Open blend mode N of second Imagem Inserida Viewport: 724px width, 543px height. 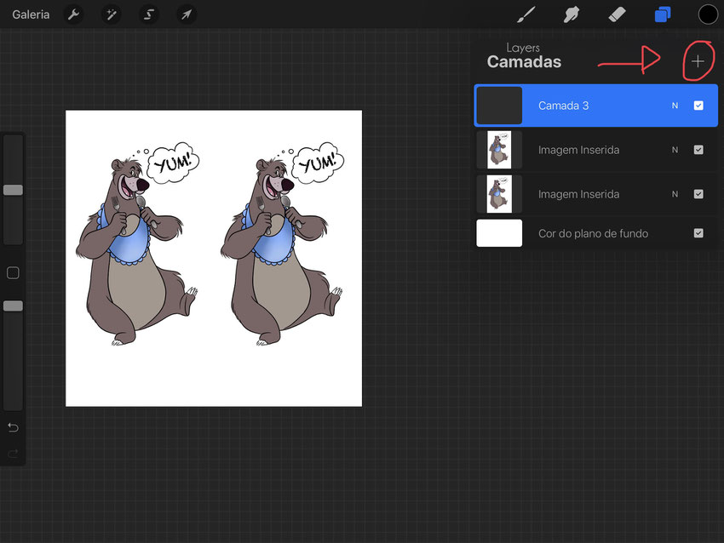675,194
